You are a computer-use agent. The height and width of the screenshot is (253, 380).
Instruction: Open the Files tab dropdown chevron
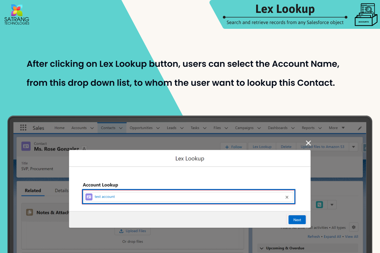(x=226, y=128)
